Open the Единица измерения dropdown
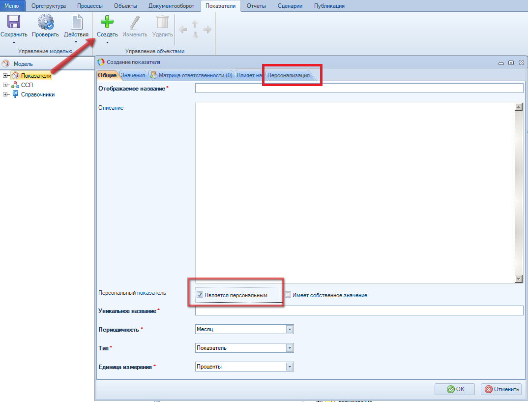528x402 pixels. click(x=290, y=367)
